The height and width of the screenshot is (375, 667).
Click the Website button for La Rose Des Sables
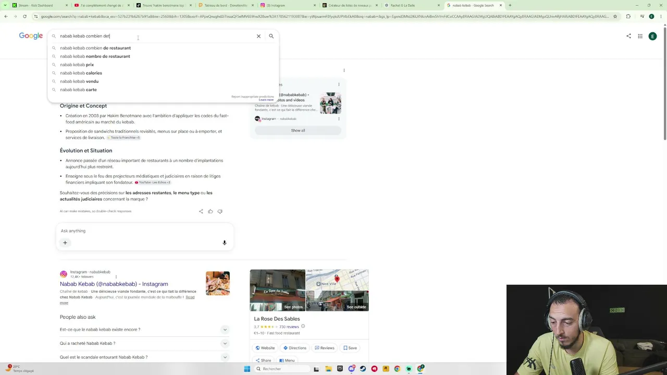point(265,348)
